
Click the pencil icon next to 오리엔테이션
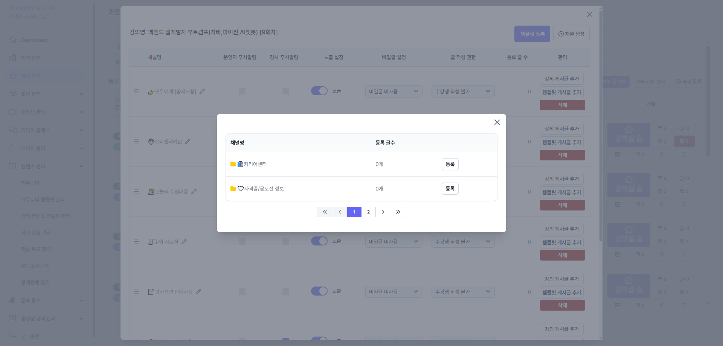188,142
